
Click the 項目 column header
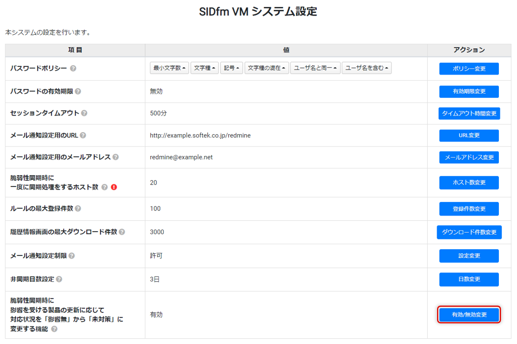coord(75,50)
